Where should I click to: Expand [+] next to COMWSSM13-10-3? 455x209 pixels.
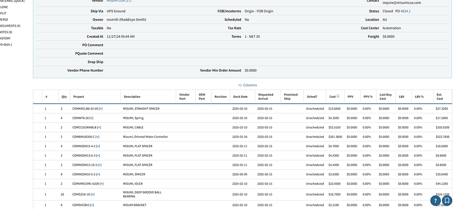pos(100,165)
